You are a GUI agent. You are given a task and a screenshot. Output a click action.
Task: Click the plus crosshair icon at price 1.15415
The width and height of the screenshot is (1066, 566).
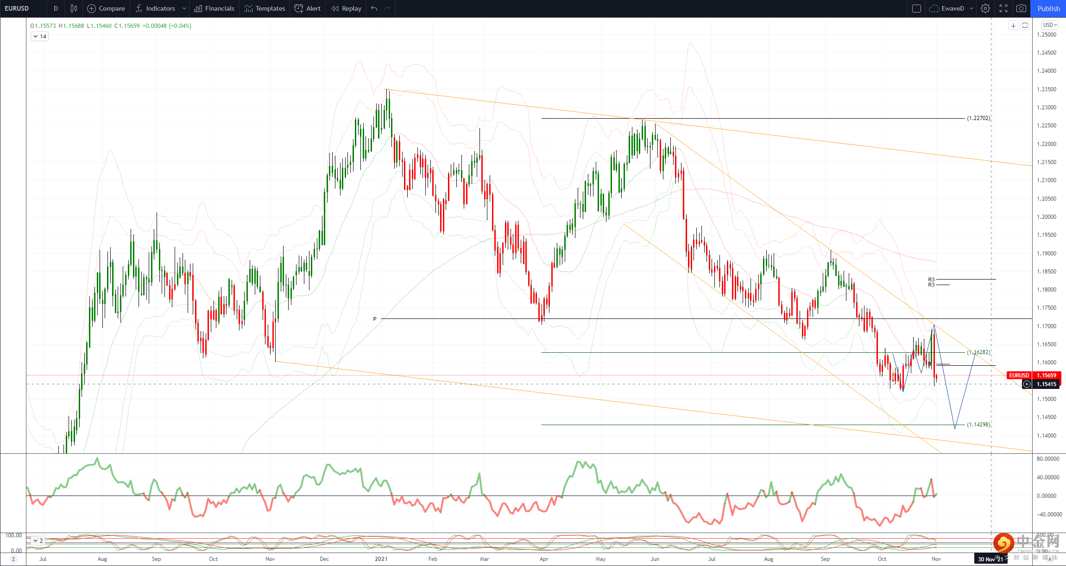tap(1027, 384)
